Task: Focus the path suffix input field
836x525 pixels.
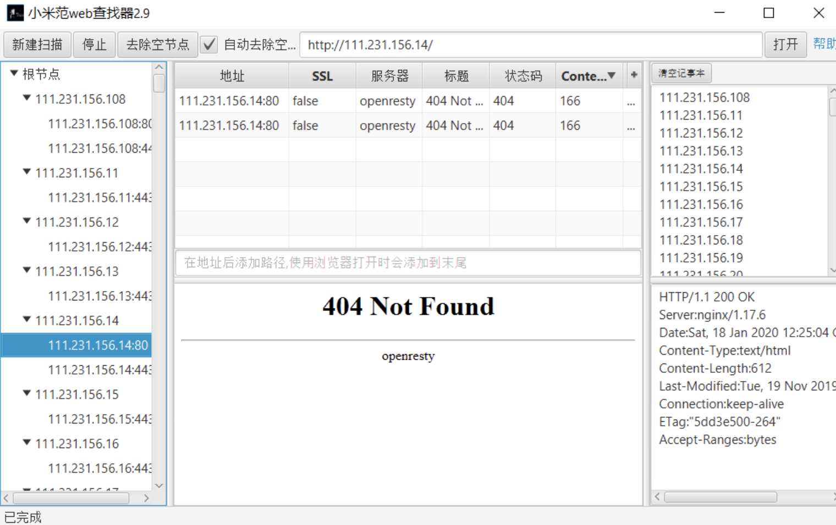Action: [408, 263]
